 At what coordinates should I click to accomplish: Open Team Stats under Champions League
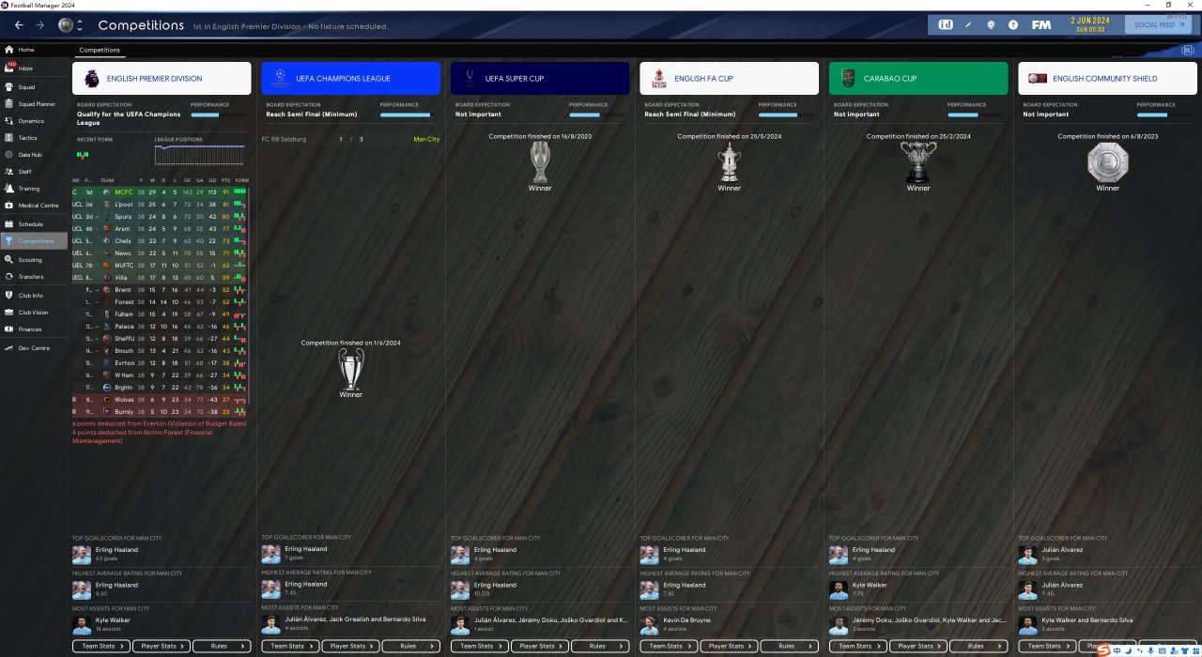[291, 646]
